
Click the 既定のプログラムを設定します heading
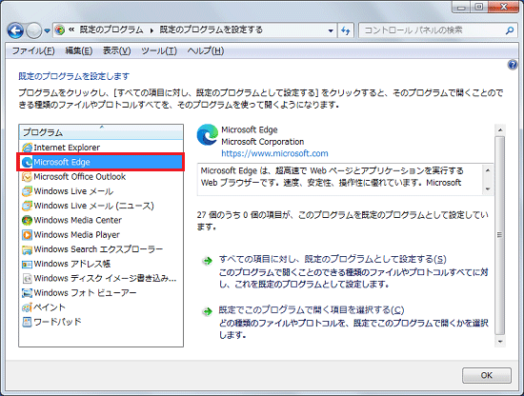[x=74, y=76]
